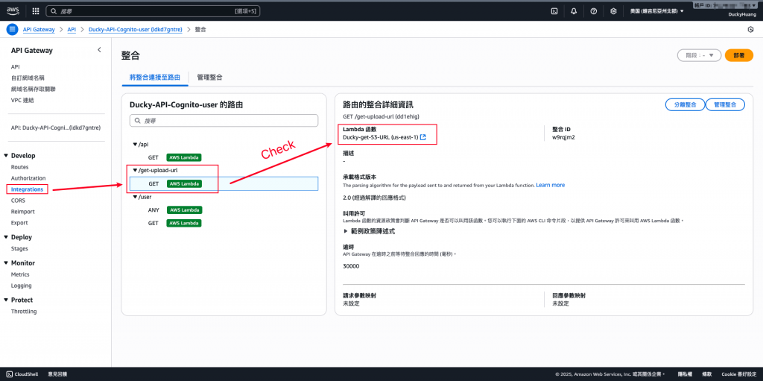Viewport: 763px width, 381px height.
Task: Open VPC 連結 in sidebar
Action: point(22,101)
